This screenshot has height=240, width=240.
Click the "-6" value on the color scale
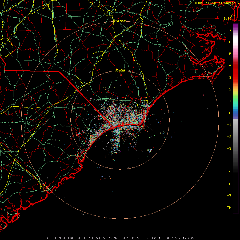click(x=229, y=184)
